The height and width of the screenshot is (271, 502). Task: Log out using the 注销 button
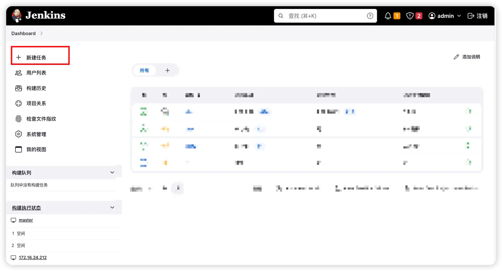pyautogui.click(x=478, y=16)
